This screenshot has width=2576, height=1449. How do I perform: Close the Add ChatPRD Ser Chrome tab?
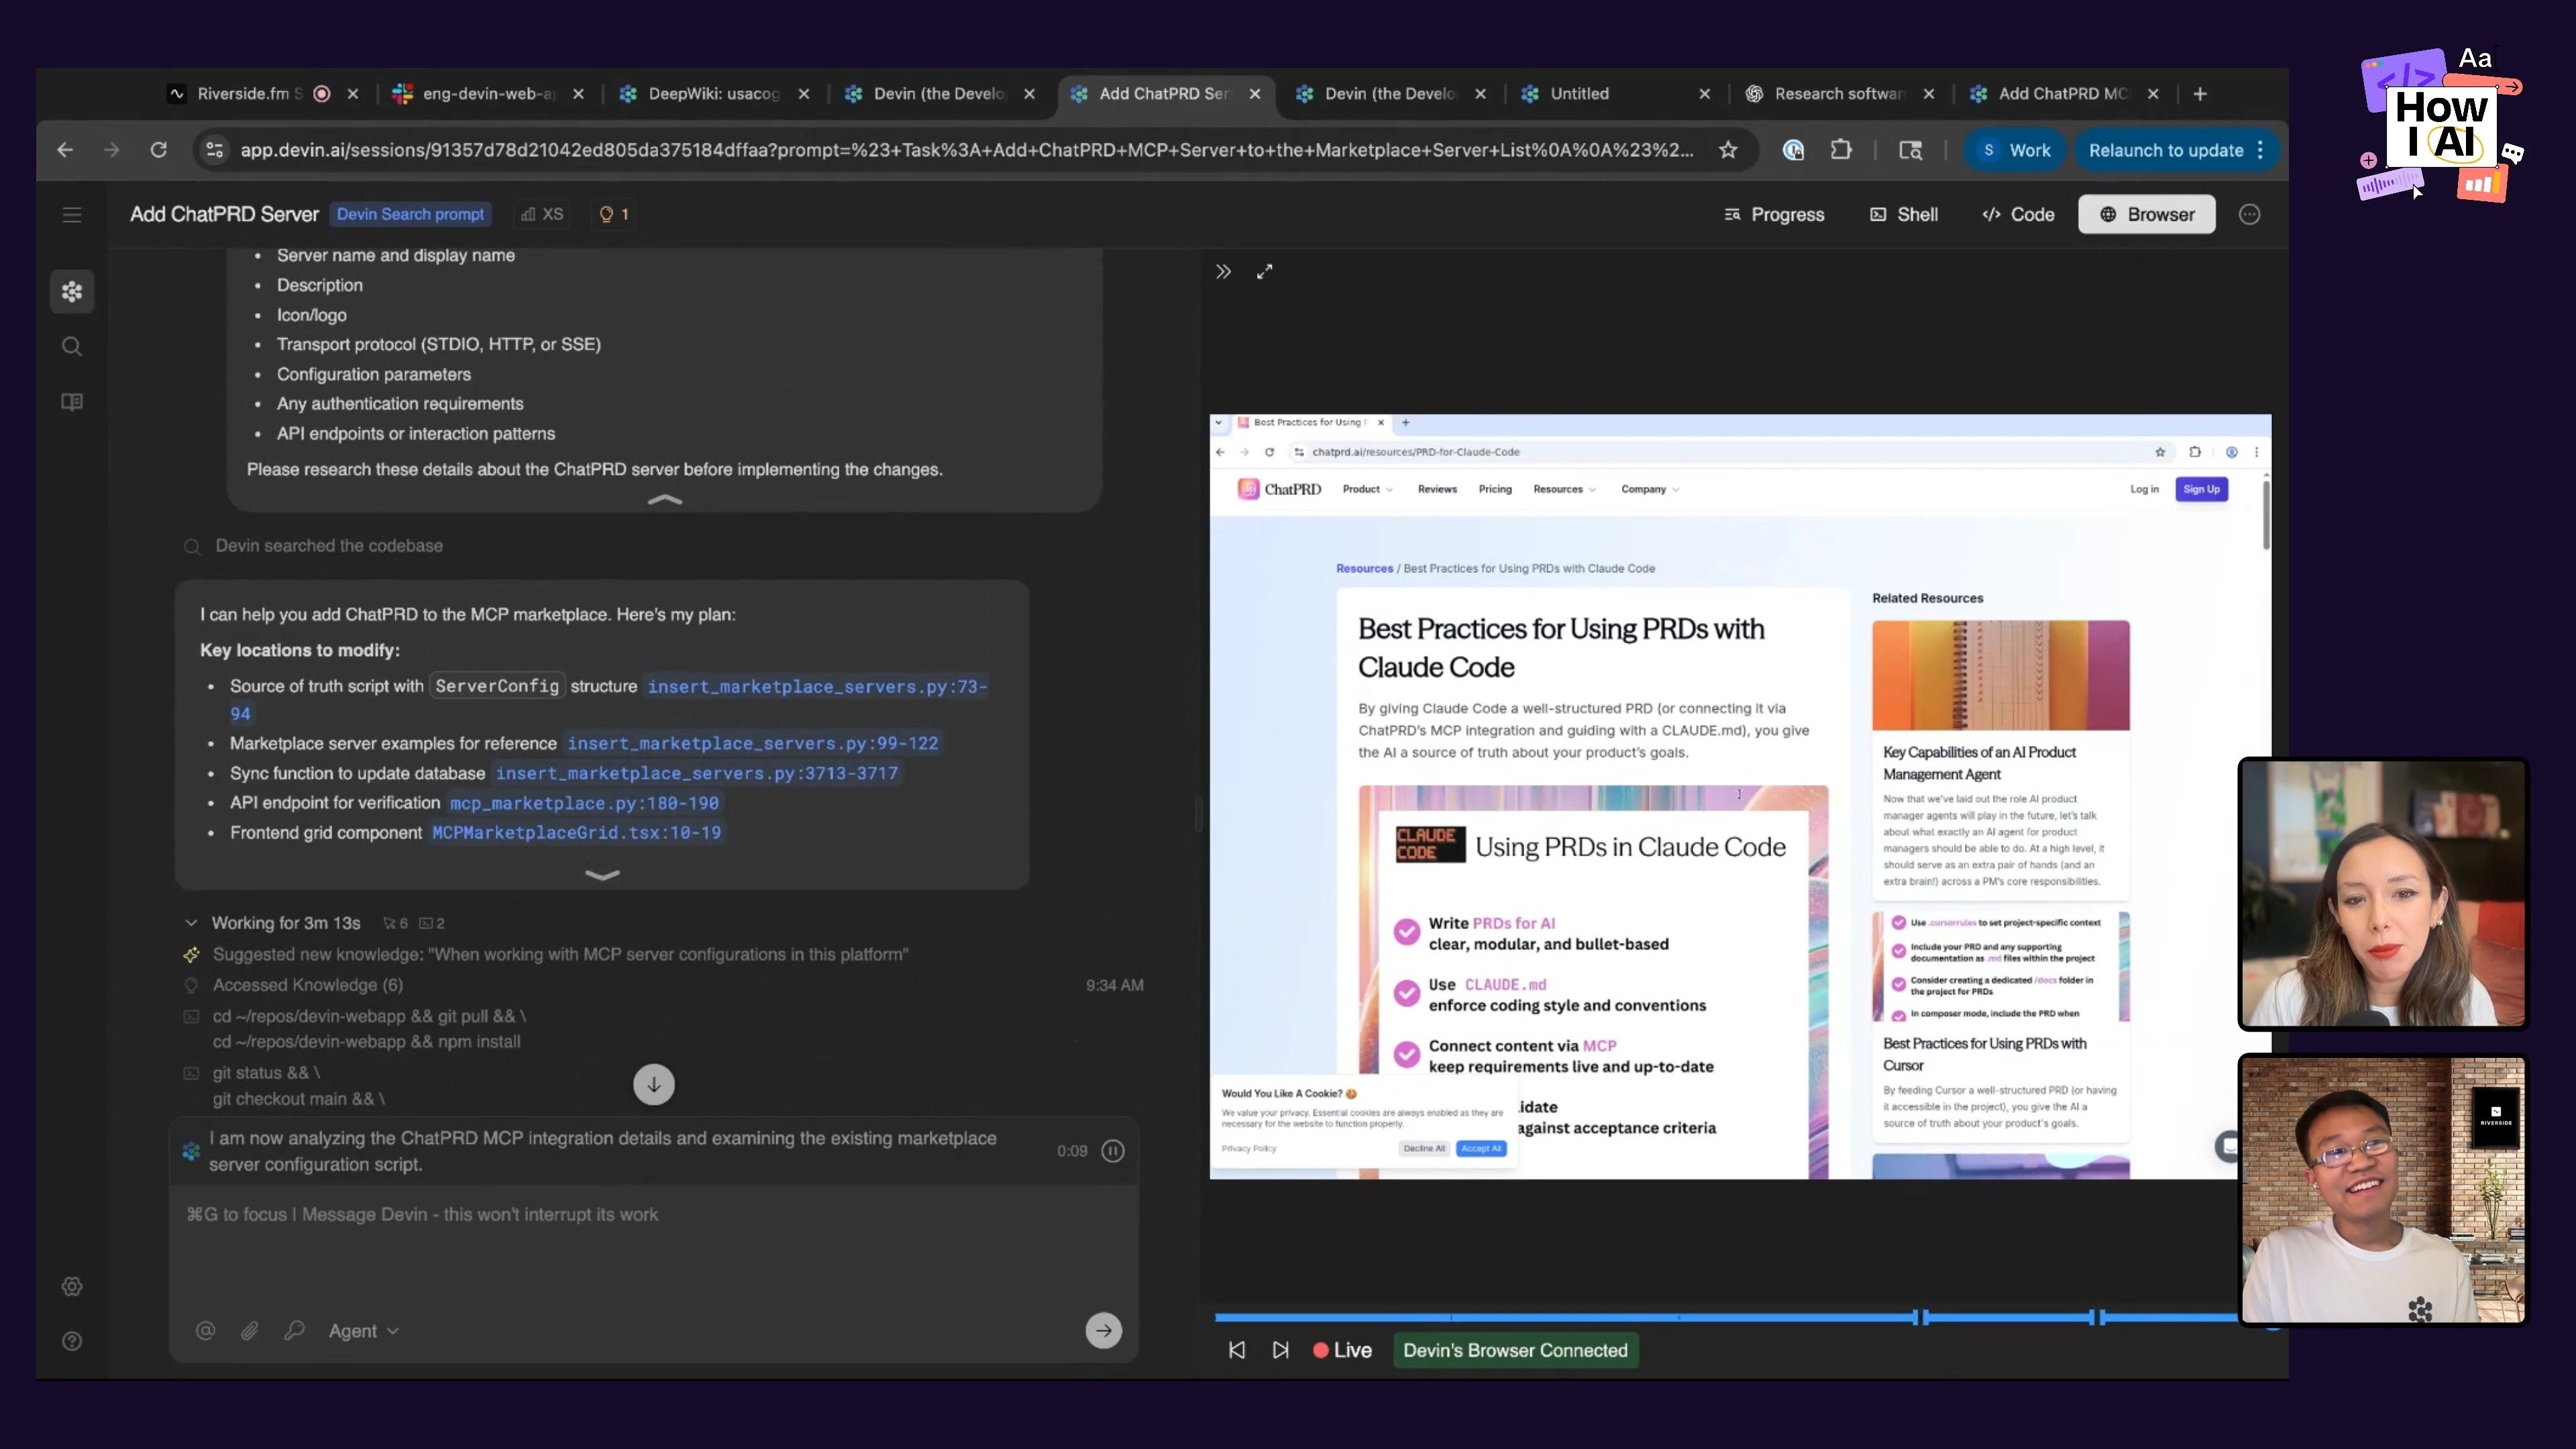pyautogui.click(x=1255, y=94)
